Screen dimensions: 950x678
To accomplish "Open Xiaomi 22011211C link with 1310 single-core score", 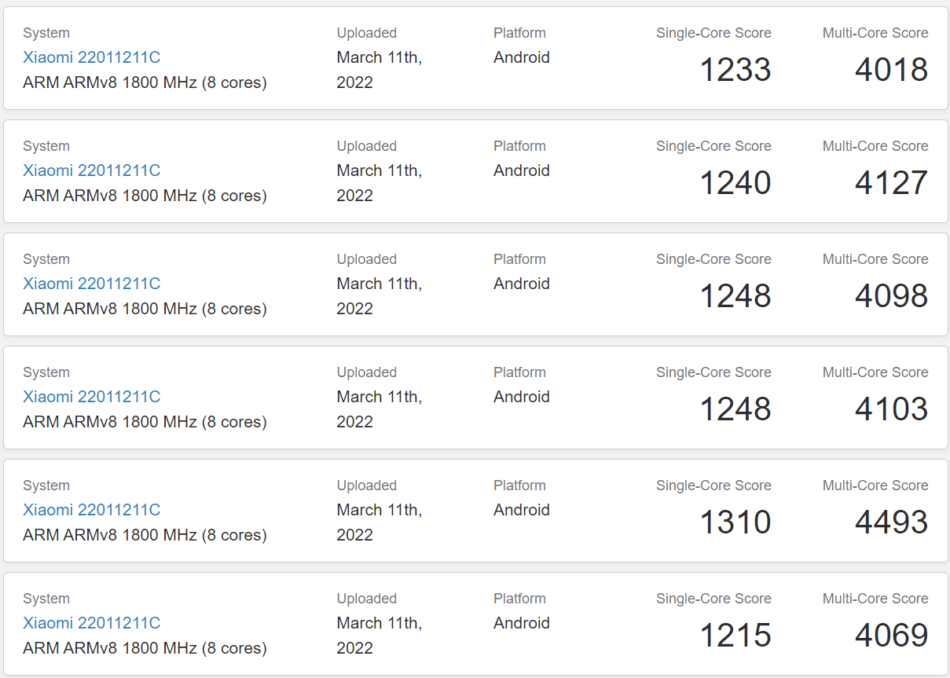I will pyautogui.click(x=91, y=510).
